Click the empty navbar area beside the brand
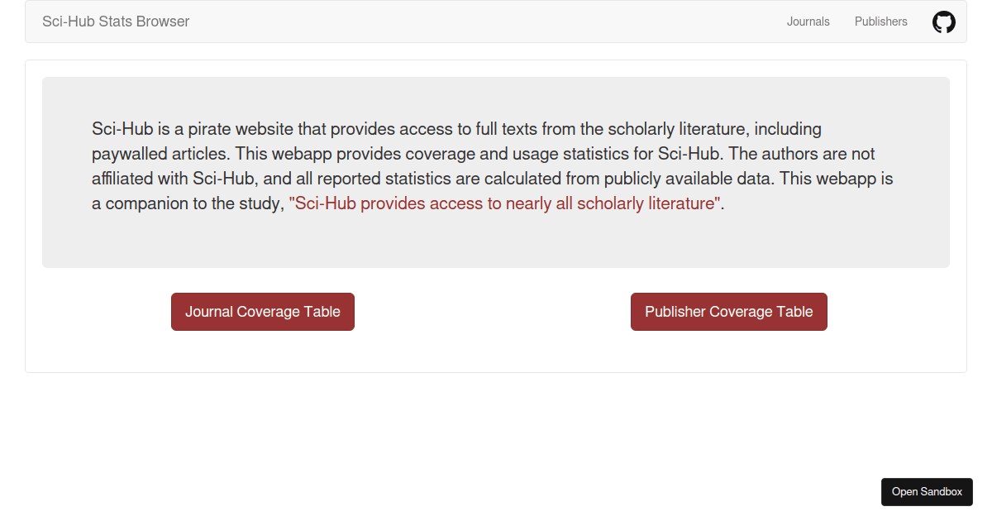The width and height of the screenshot is (992, 521). [488, 22]
